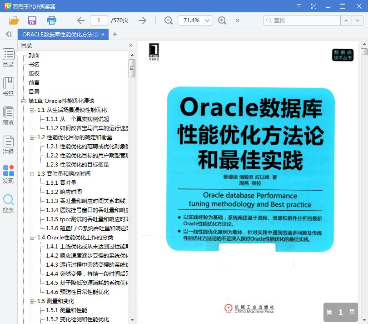
Task: Toggle fullscreen from the title bar
Action: [x=313, y=6]
